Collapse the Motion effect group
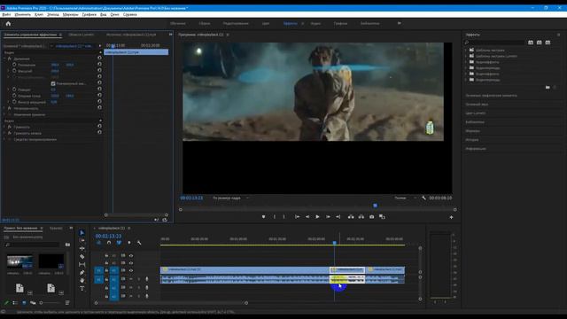Viewport: 567px width, 319px height. click(4, 58)
